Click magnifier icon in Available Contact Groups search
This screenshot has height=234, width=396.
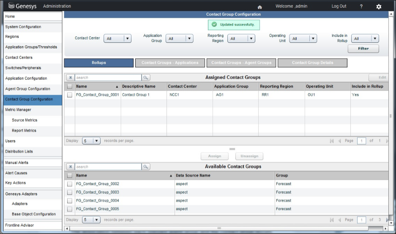point(145,167)
